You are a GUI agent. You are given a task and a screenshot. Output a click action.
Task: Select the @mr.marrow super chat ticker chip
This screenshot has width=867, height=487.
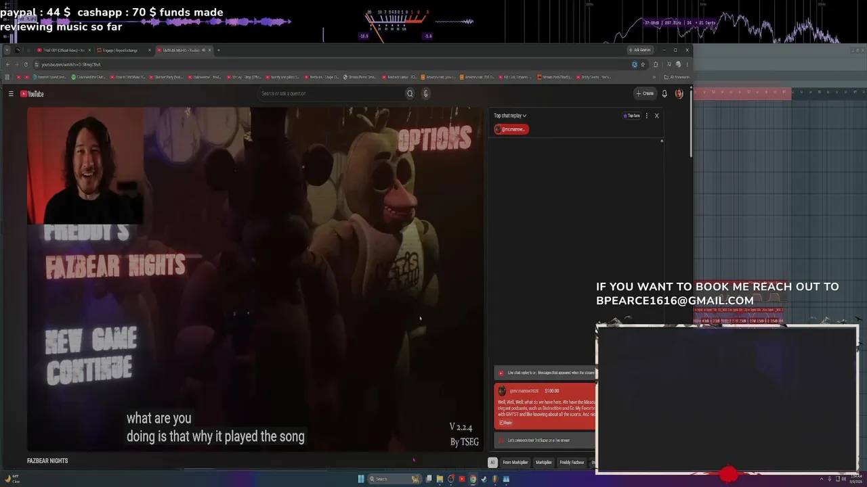pyautogui.click(x=511, y=129)
